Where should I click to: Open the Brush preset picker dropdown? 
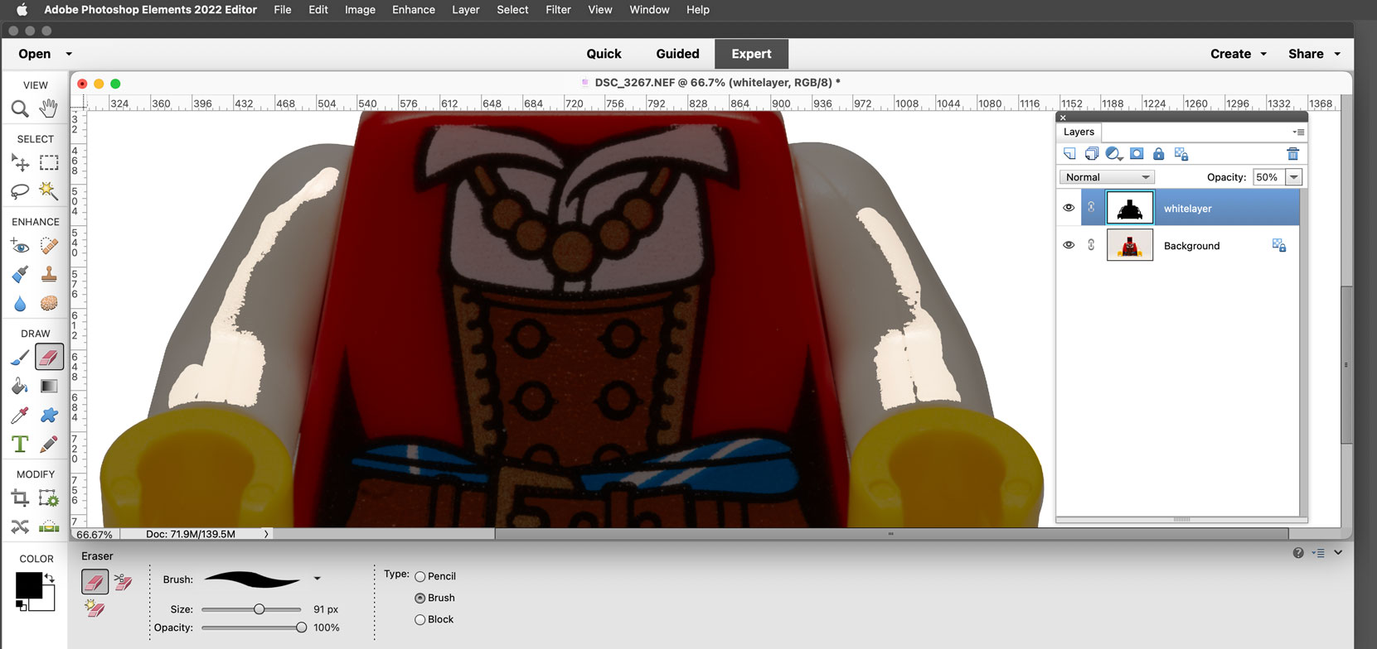pos(317,579)
